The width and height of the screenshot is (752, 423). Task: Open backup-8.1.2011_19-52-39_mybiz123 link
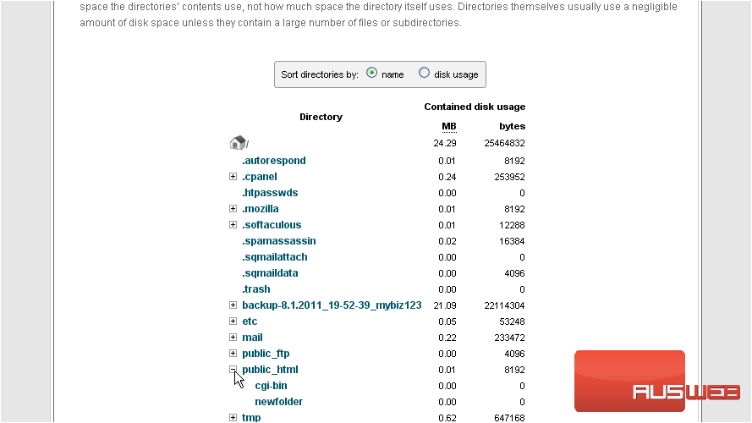coord(332,305)
